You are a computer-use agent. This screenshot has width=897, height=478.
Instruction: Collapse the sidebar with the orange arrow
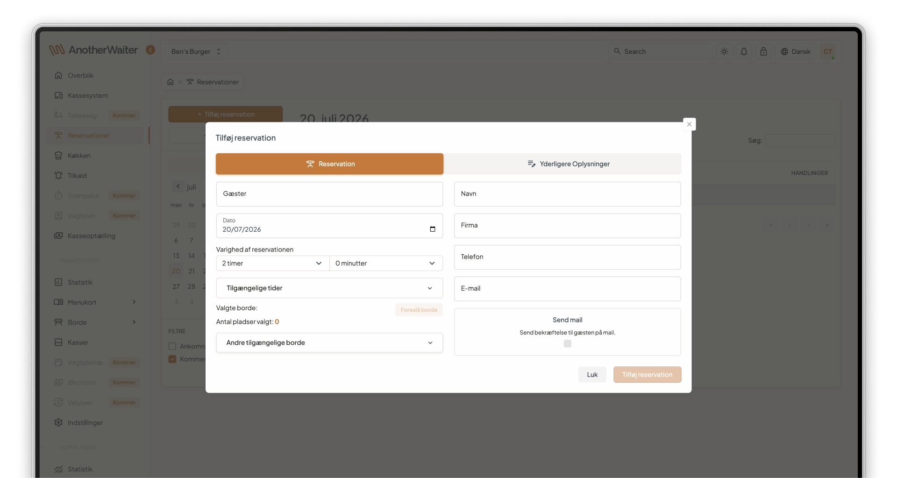pos(150,50)
